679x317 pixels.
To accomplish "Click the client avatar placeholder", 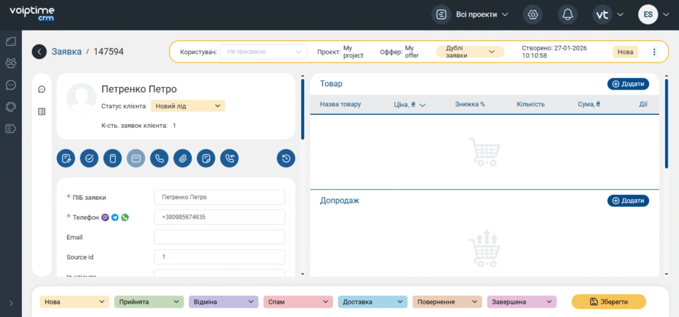I will pyautogui.click(x=82, y=97).
